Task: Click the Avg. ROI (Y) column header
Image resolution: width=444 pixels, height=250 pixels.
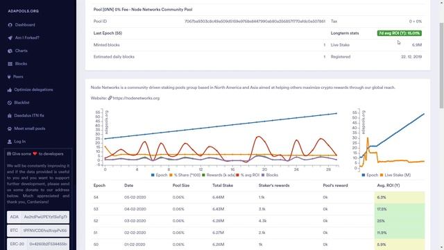Action: point(388,185)
